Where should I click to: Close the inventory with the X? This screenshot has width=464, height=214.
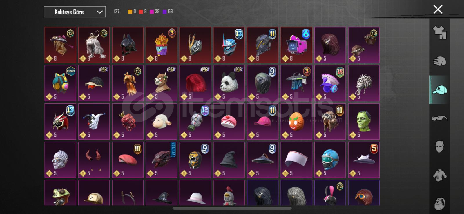[x=438, y=9]
